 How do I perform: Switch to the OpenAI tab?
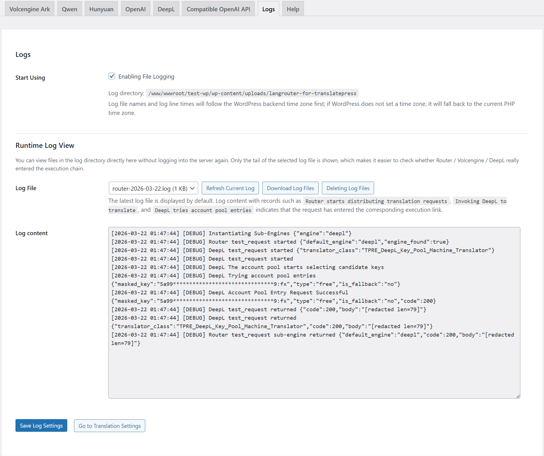(x=136, y=9)
